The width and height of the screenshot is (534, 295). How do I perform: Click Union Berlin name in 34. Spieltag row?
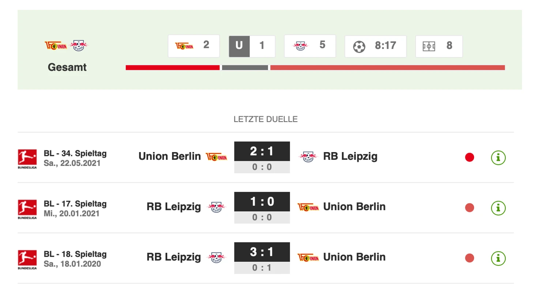point(169,156)
